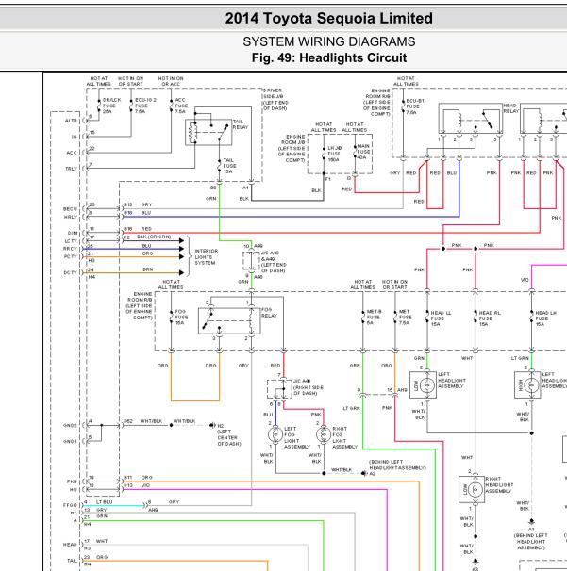Click the 'B18 BLU' wire label
The height and width of the screenshot is (571, 567).
click(x=137, y=213)
